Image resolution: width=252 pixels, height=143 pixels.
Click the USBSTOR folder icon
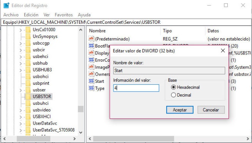28,97
